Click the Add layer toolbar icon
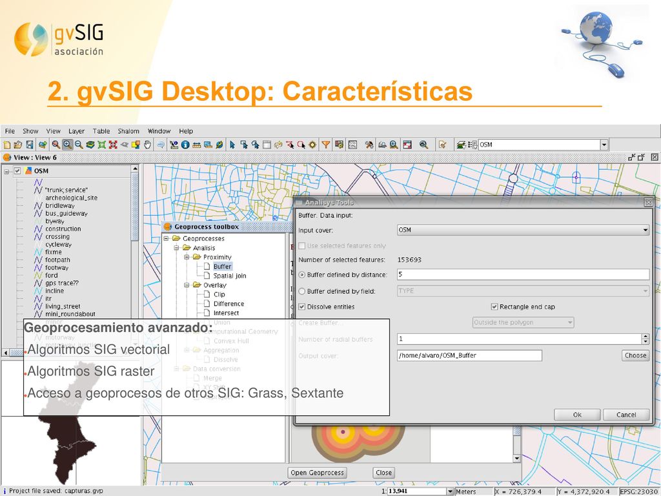 (x=43, y=145)
